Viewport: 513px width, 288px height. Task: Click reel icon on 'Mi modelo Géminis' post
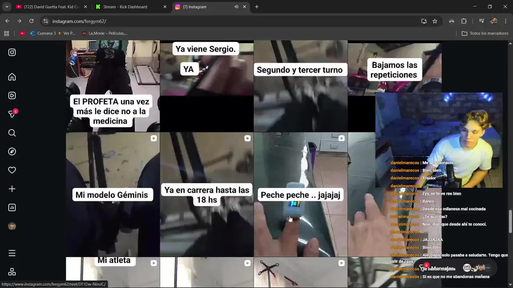click(153, 138)
